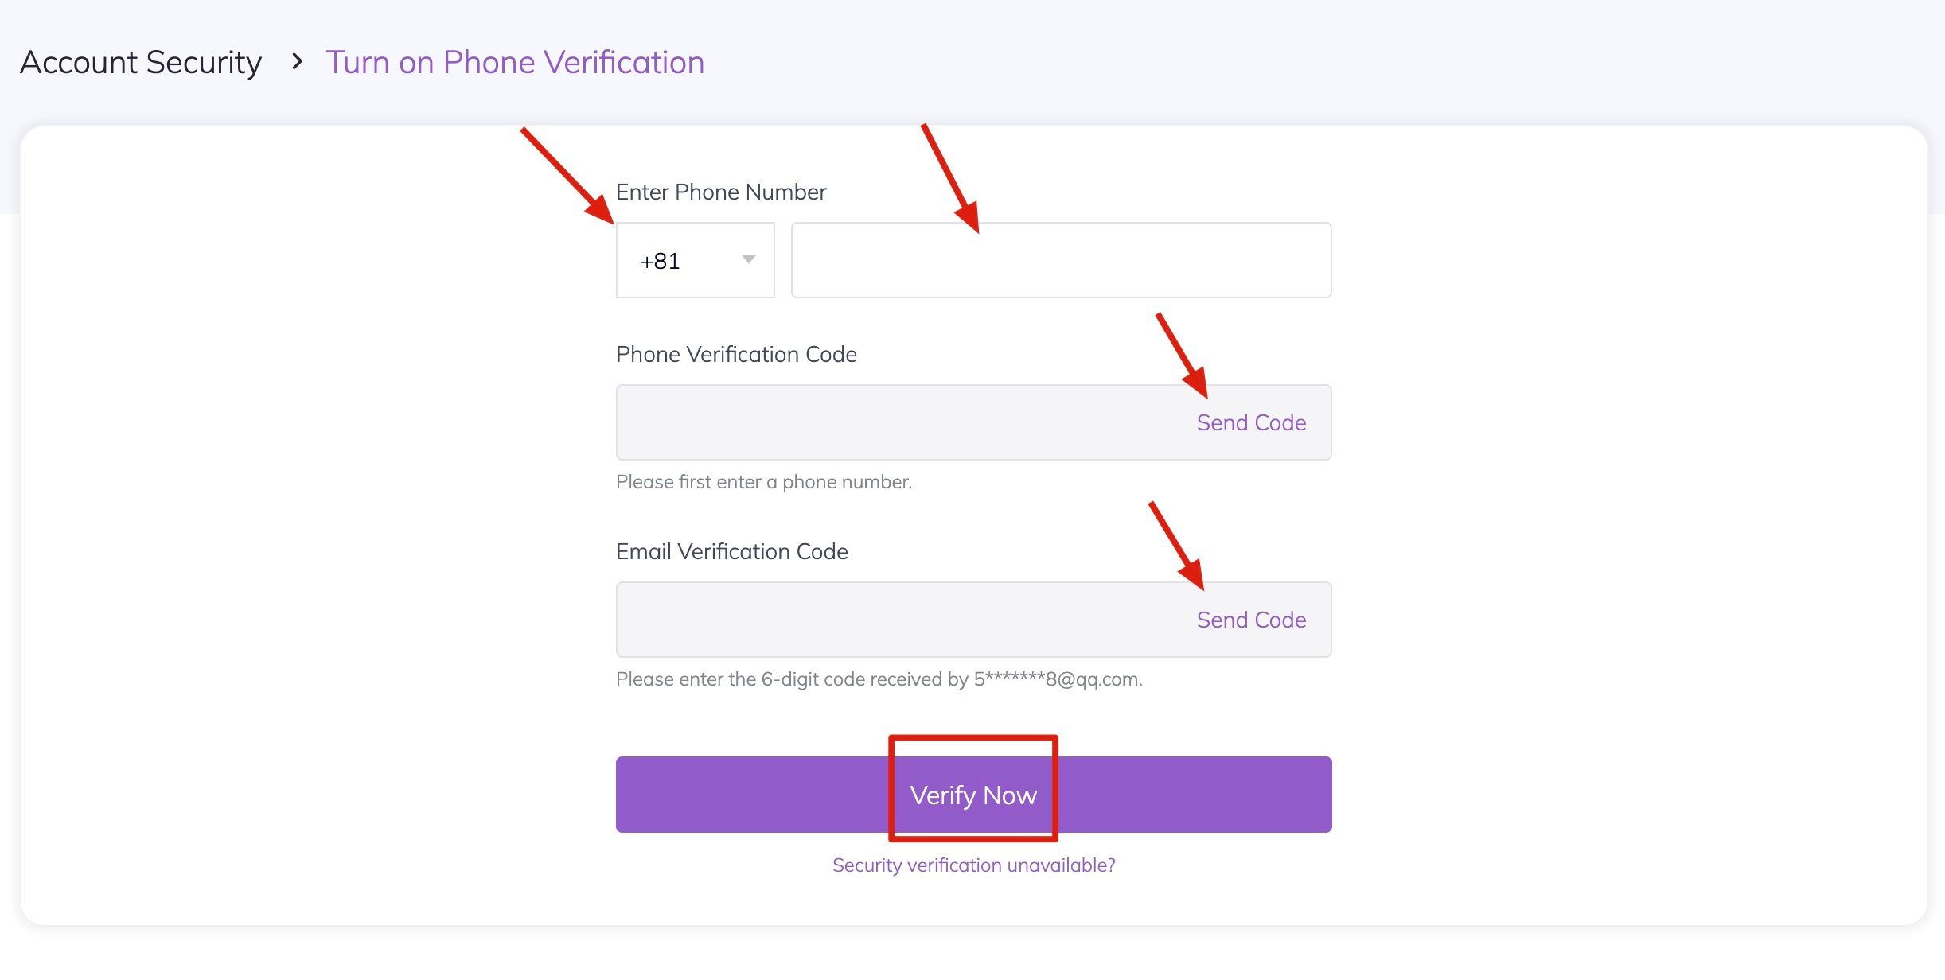The height and width of the screenshot is (980, 1945).
Task: Click red arrow pointing at country code
Action: (568, 177)
